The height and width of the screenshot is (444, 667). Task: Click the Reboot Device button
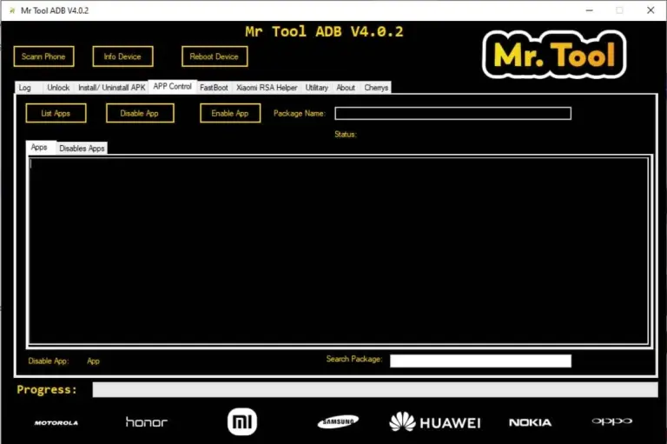coord(215,56)
